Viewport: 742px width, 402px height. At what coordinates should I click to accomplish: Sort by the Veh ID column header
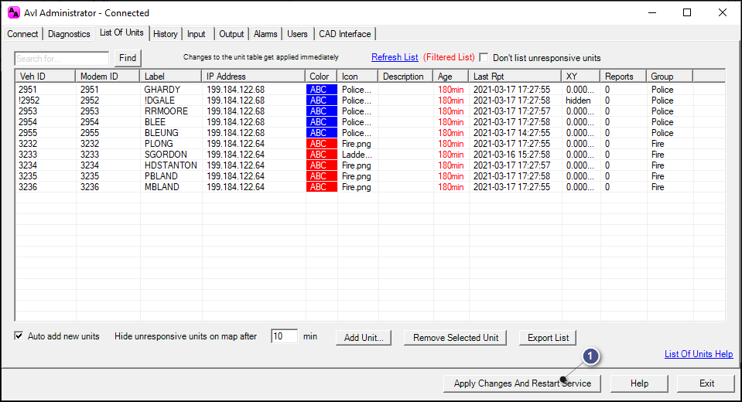point(45,77)
